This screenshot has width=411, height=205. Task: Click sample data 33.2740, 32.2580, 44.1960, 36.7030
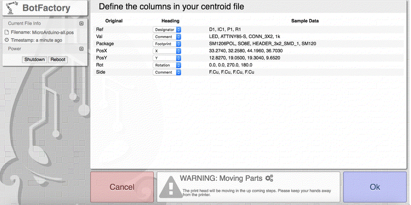246,51
